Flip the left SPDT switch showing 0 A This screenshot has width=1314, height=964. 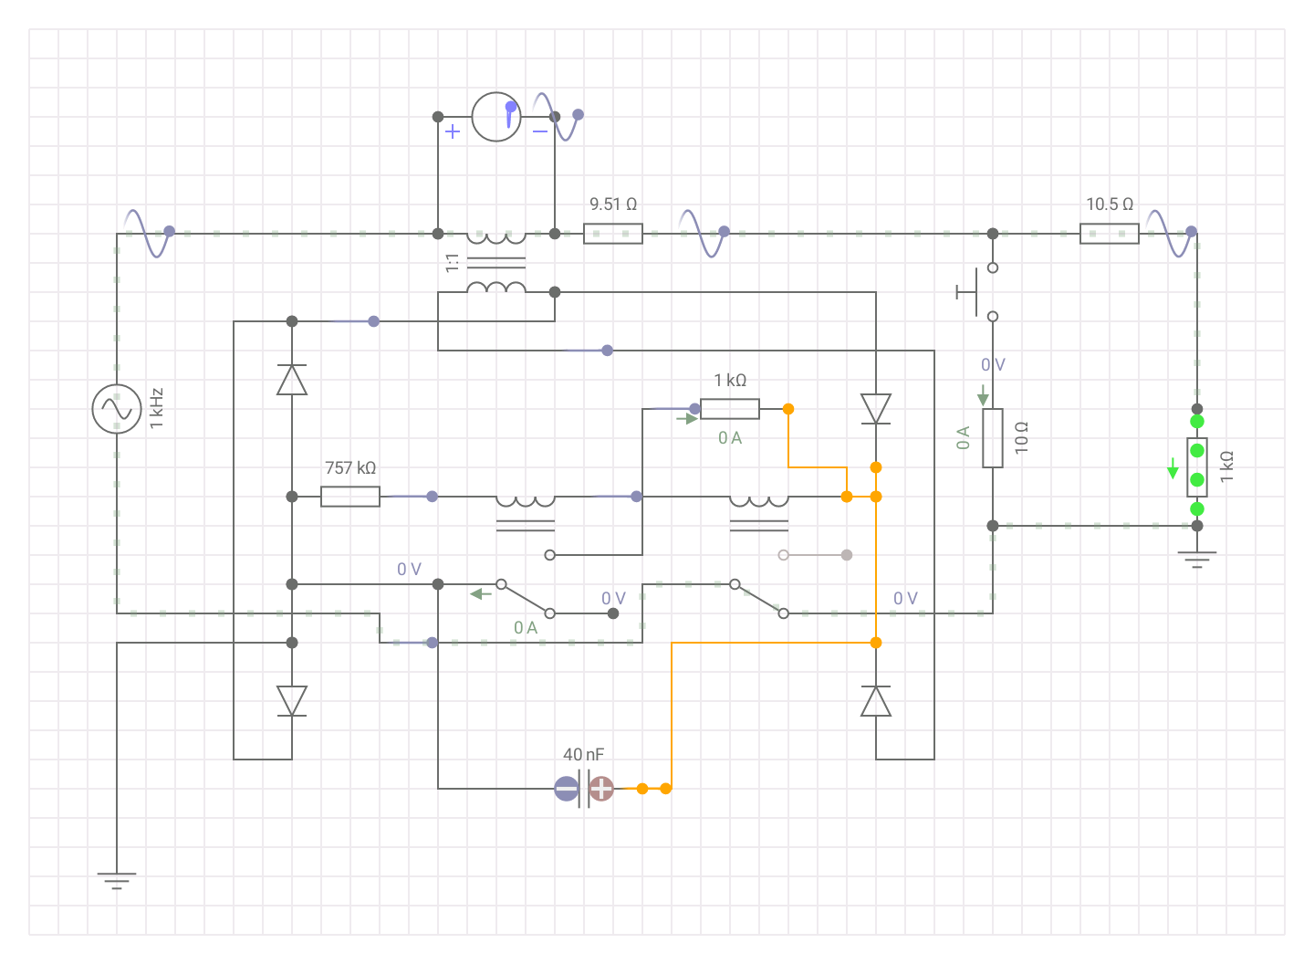click(x=525, y=596)
